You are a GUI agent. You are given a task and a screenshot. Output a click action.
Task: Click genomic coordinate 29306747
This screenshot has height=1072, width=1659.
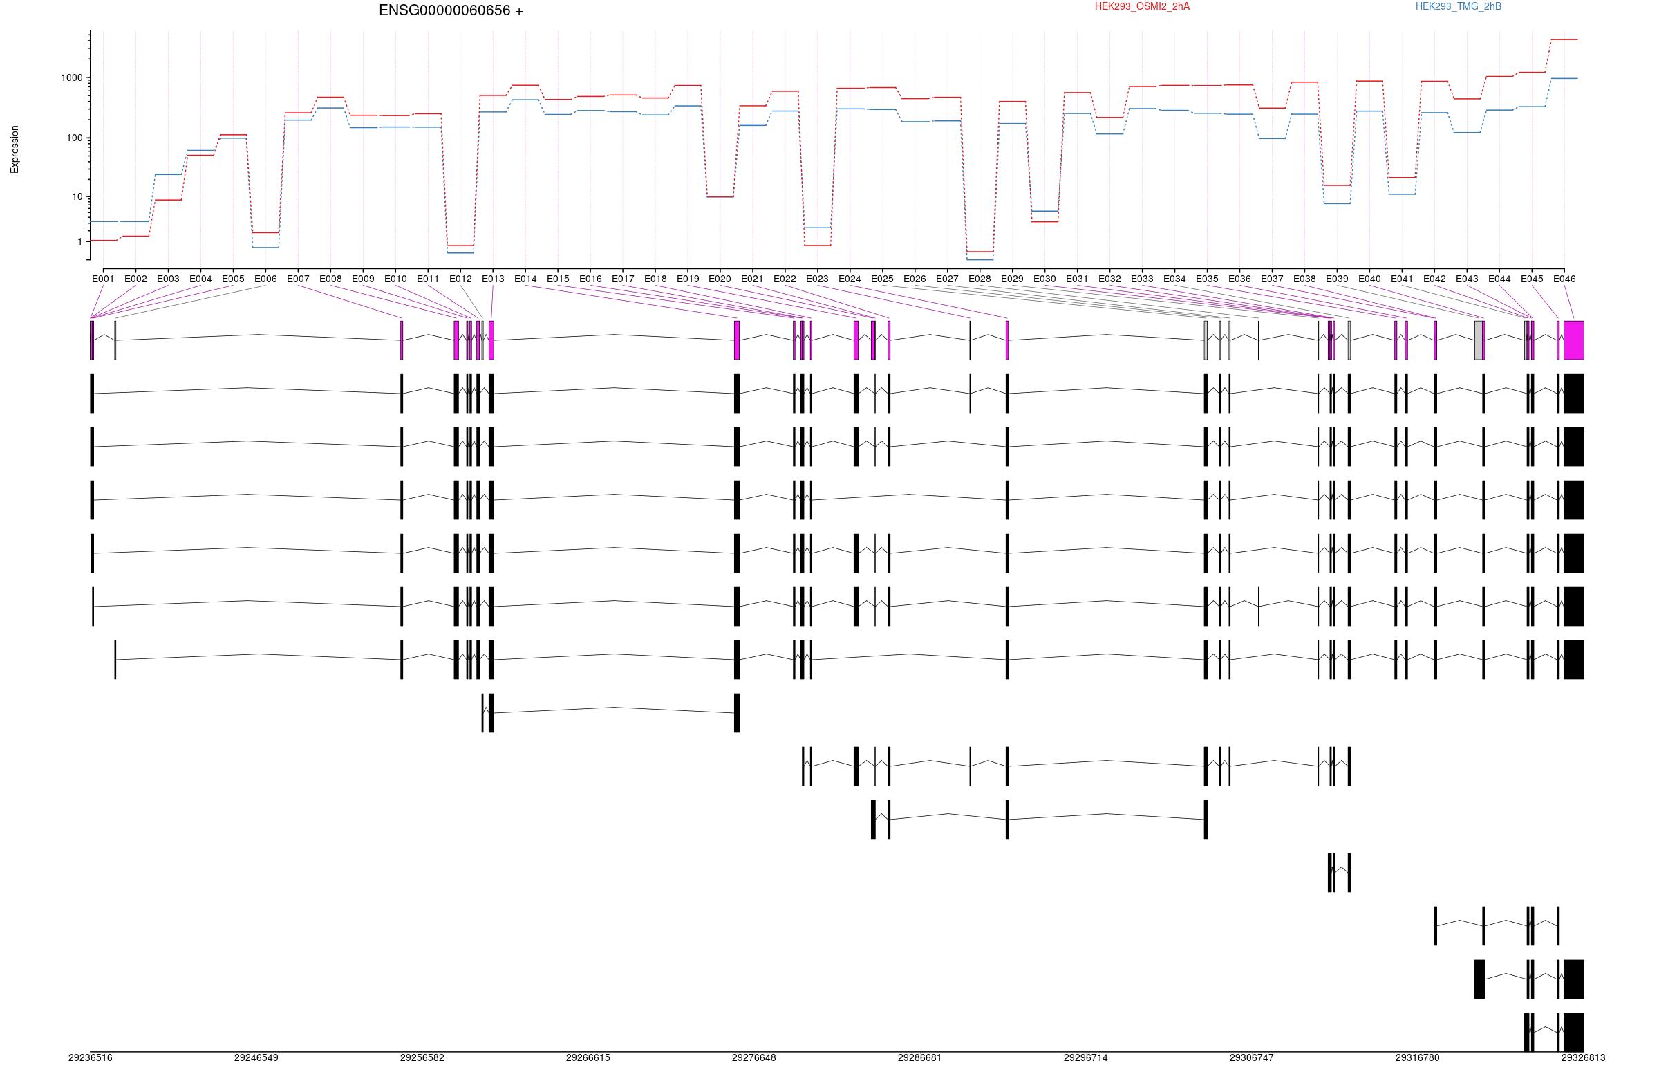[x=1251, y=1058]
